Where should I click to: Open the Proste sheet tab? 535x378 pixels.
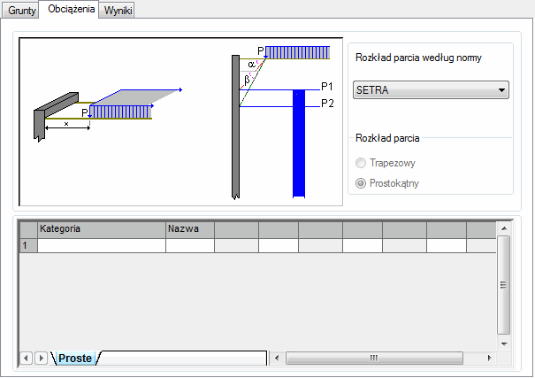(75, 359)
